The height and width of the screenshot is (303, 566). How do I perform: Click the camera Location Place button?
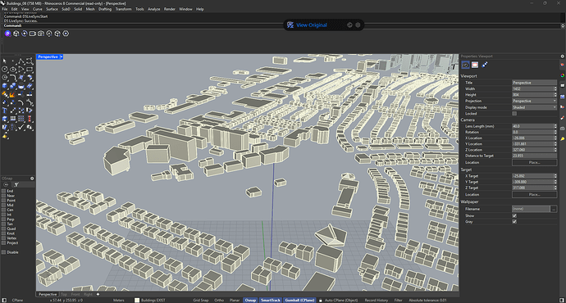(534, 162)
